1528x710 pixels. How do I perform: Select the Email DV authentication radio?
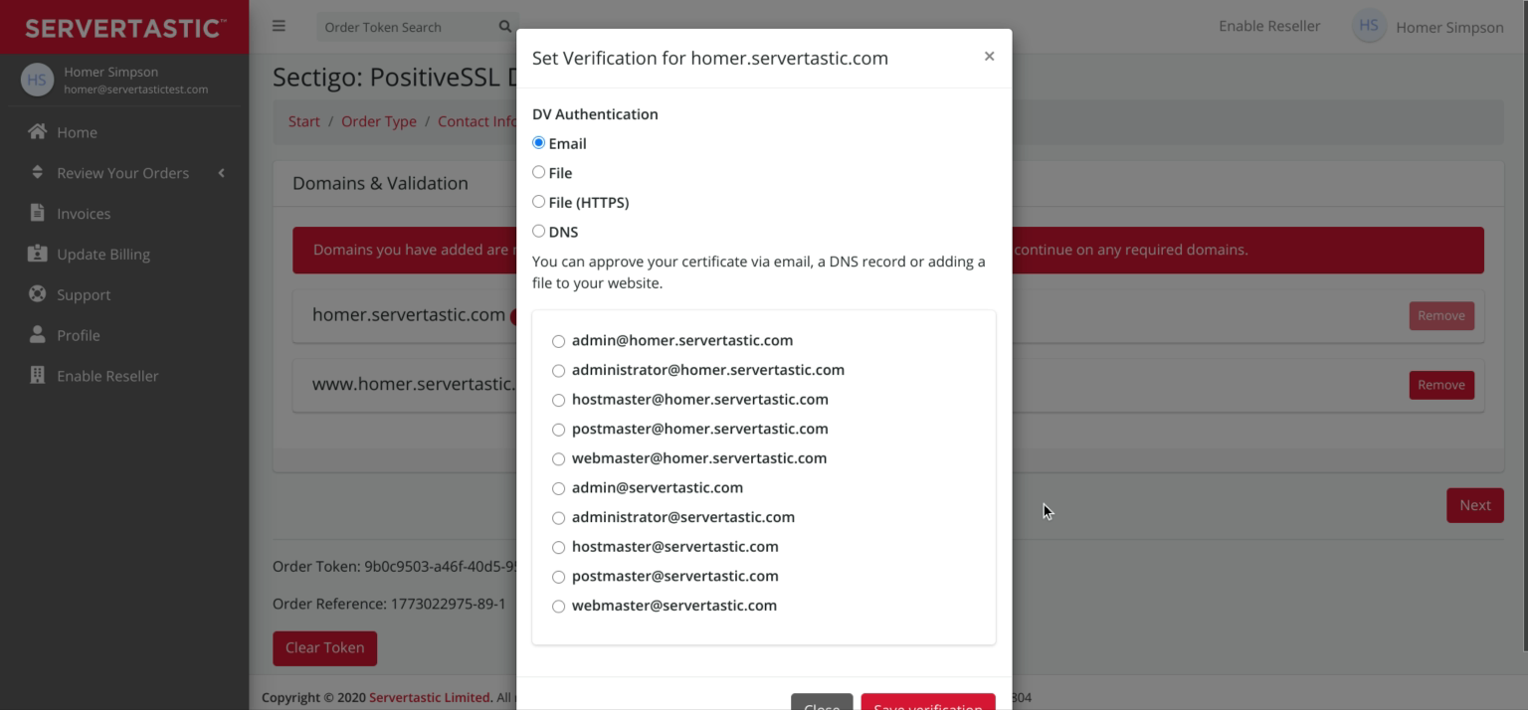pos(538,143)
